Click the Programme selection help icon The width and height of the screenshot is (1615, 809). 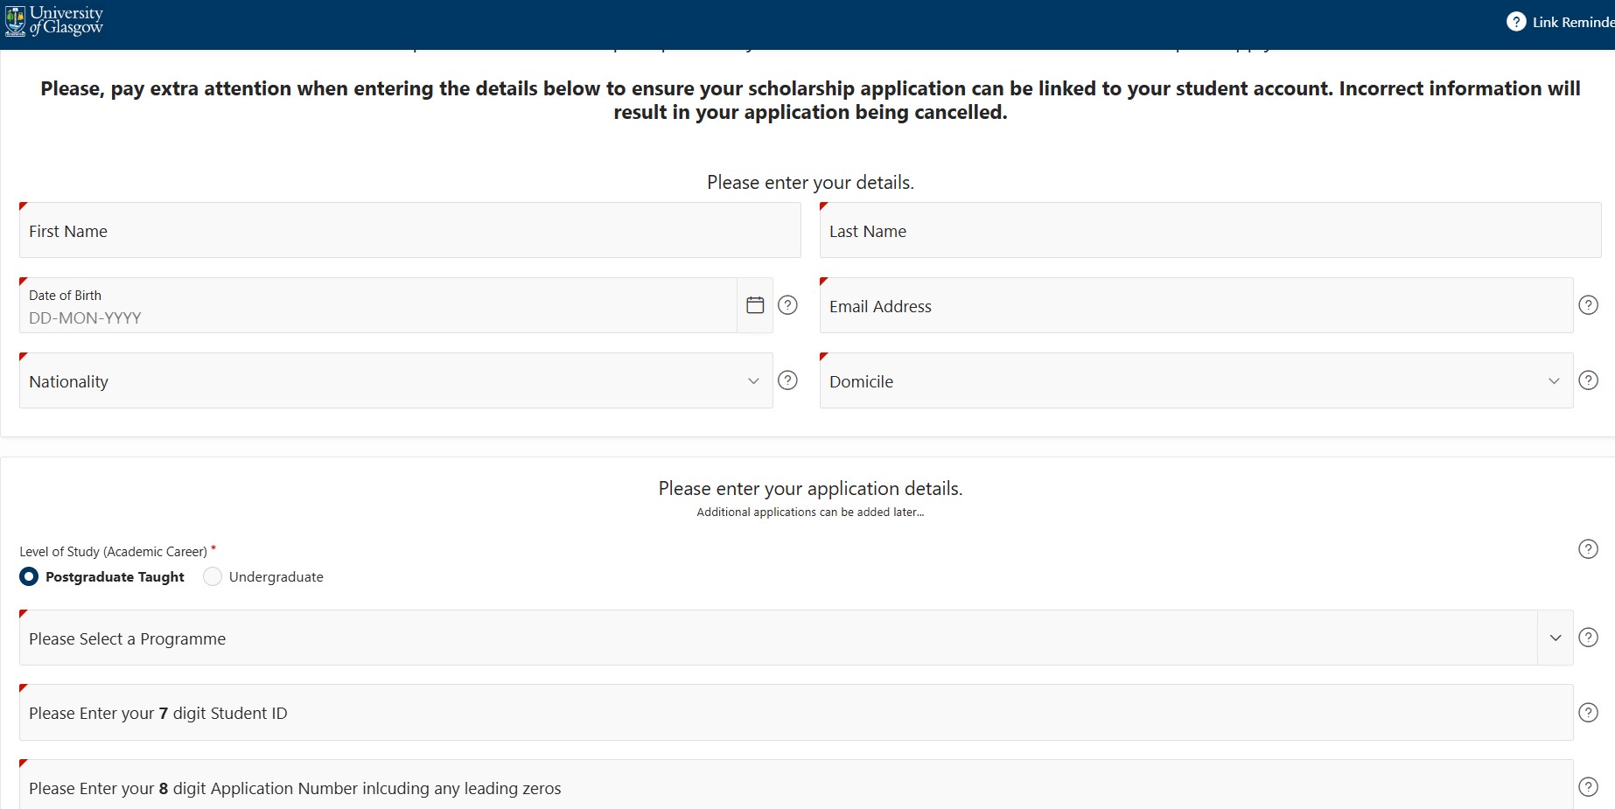tap(1588, 638)
